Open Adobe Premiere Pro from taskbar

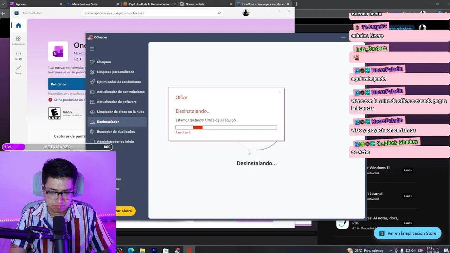tap(154, 250)
